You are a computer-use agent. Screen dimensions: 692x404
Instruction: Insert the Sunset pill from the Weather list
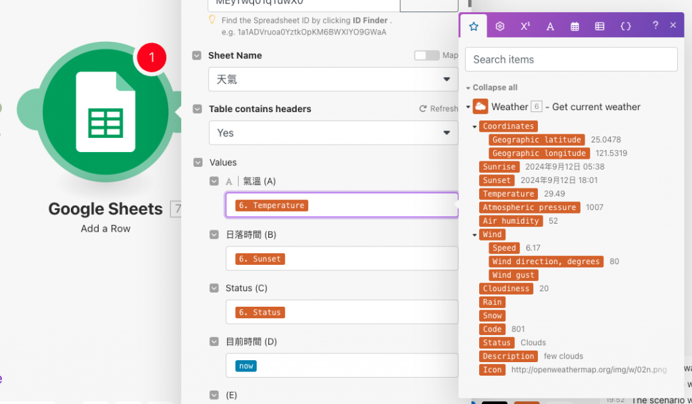(x=497, y=180)
